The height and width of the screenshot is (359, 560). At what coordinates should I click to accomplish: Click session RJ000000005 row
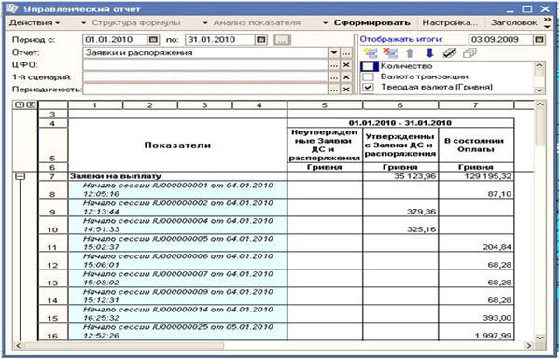(x=177, y=243)
